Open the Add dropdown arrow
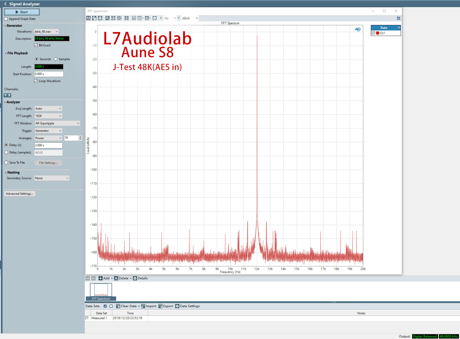The width and height of the screenshot is (460, 339). tap(112, 278)
